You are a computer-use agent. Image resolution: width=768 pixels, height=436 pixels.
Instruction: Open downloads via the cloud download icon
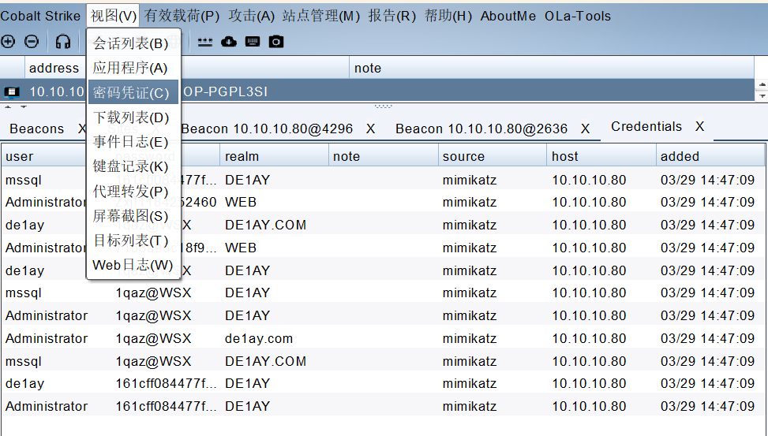229,42
